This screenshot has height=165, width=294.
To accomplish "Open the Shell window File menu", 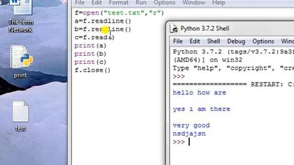I will [x=178, y=41].
